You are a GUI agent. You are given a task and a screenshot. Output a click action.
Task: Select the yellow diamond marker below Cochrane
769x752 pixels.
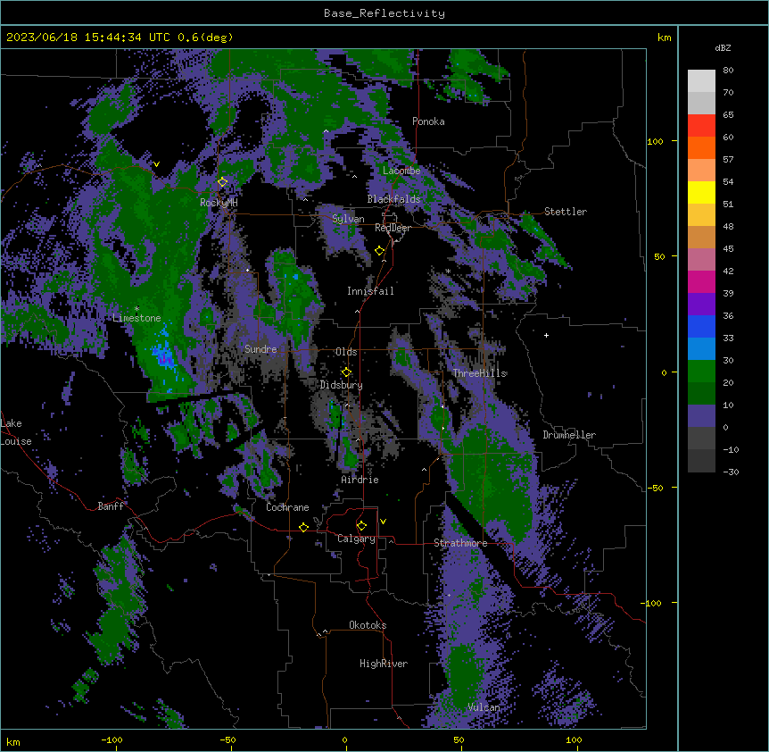(303, 527)
